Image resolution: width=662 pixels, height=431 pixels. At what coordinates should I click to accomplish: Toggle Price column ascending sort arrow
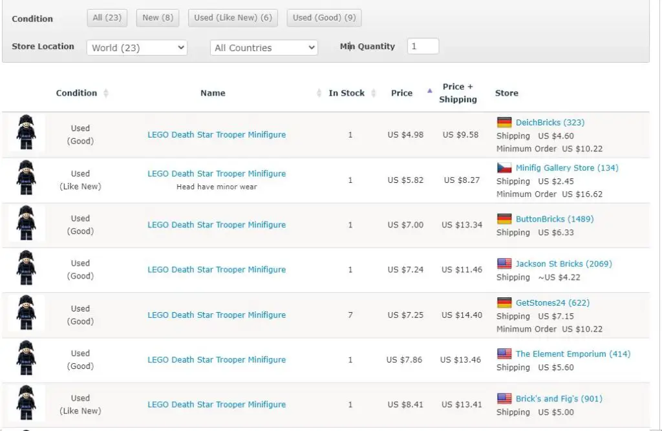click(x=429, y=90)
